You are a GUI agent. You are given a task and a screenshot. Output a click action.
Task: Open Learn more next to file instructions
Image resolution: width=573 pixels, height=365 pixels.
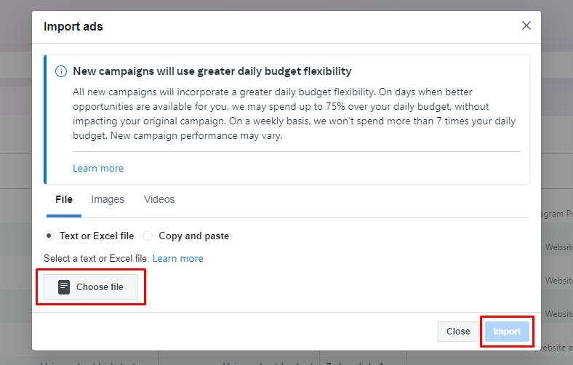[x=178, y=258]
